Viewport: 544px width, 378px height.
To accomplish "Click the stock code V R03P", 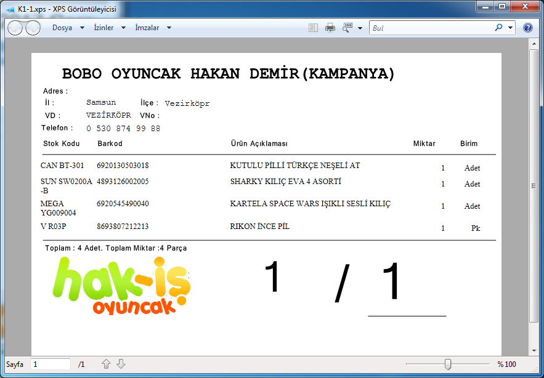I will pyautogui.click(x=53, y=227).
